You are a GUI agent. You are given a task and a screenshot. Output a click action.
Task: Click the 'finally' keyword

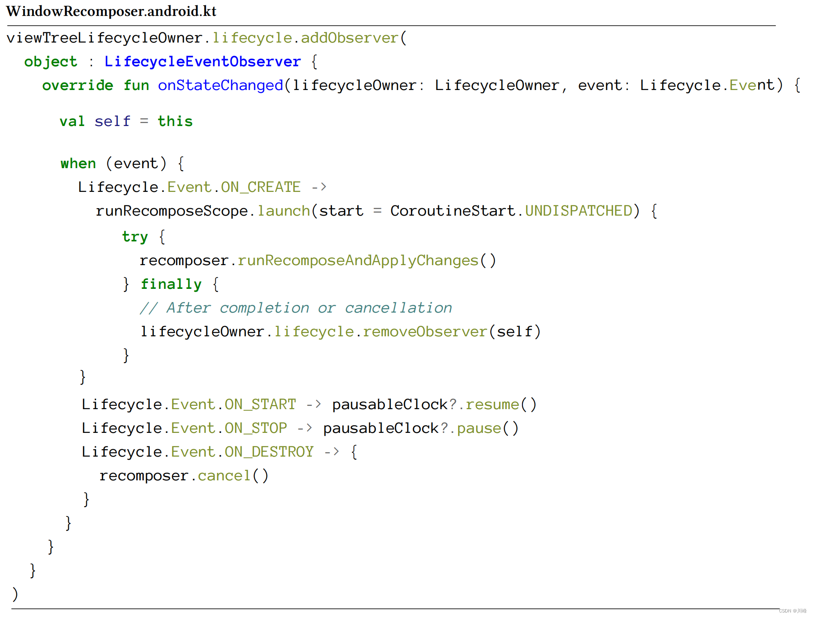tap(171, 284)
